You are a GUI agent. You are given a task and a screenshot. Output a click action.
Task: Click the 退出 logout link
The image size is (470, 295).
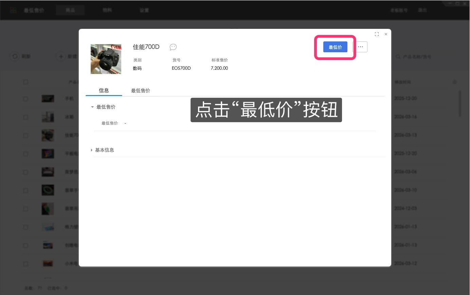pyautogui.click(x=422, y=10)
